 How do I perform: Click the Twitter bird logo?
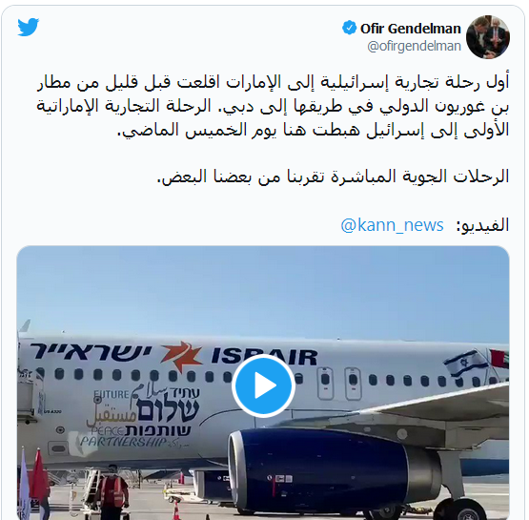29,27
